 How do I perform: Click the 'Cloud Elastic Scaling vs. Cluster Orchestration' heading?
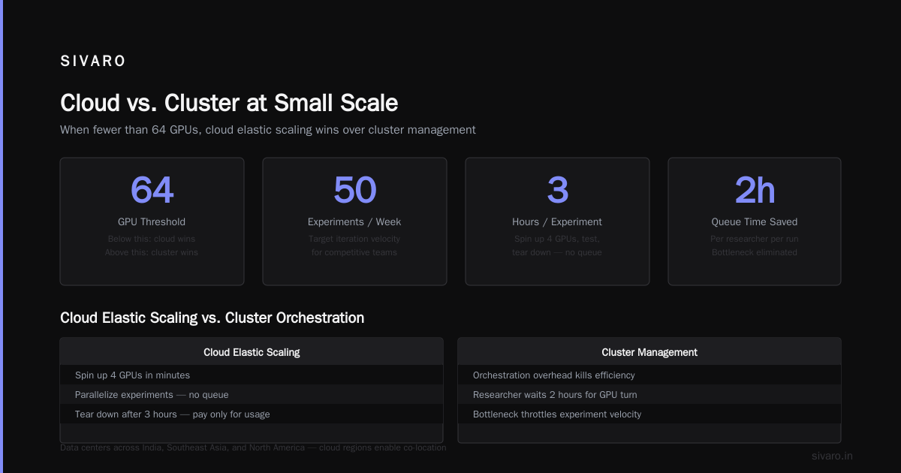pyautogui.click(x=212, y=318)
